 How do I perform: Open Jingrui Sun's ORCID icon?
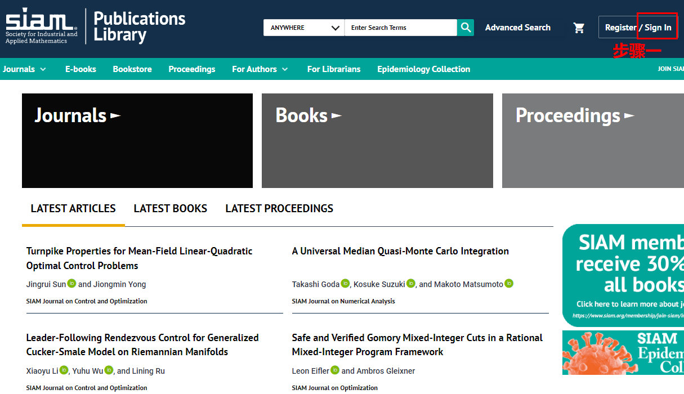72,284
